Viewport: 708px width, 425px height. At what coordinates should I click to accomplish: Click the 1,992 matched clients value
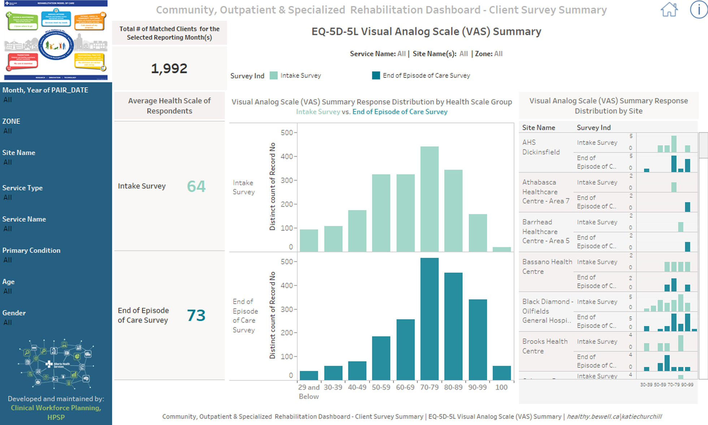pyautogui.click(x=169, y=68)
